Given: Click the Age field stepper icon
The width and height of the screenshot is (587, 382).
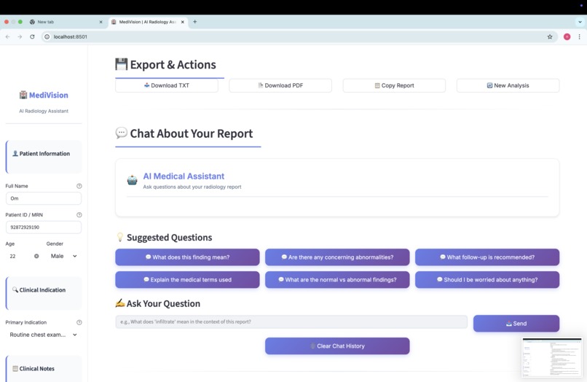Looking at the screenshot, I should pyautogui.click(x=36, y=256).
